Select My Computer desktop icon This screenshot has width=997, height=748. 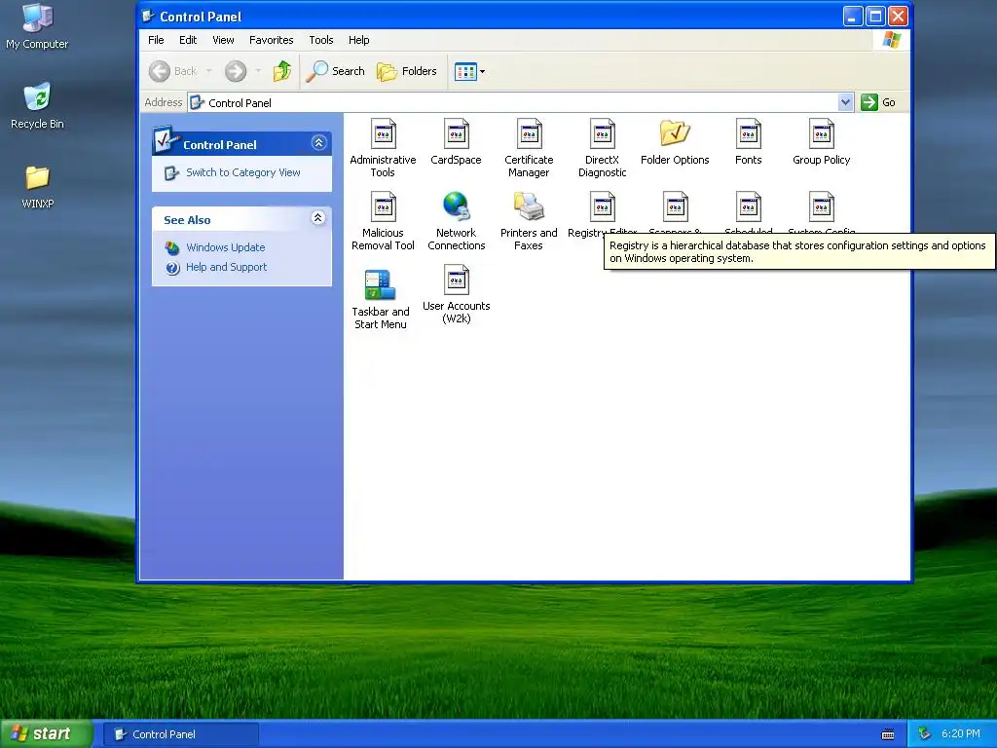pyautogui.click(x=37, y=26)
